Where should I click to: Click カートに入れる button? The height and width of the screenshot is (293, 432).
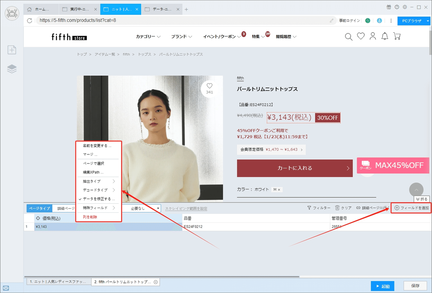coord(295,168)
